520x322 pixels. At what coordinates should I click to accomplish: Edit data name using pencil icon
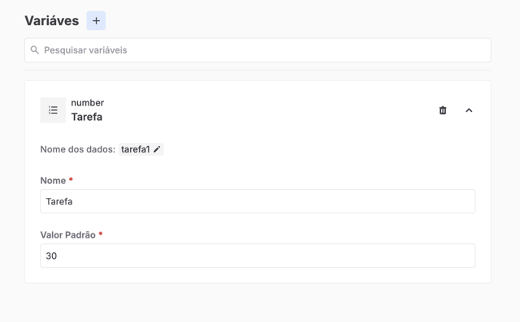click(x=157, y=149)
